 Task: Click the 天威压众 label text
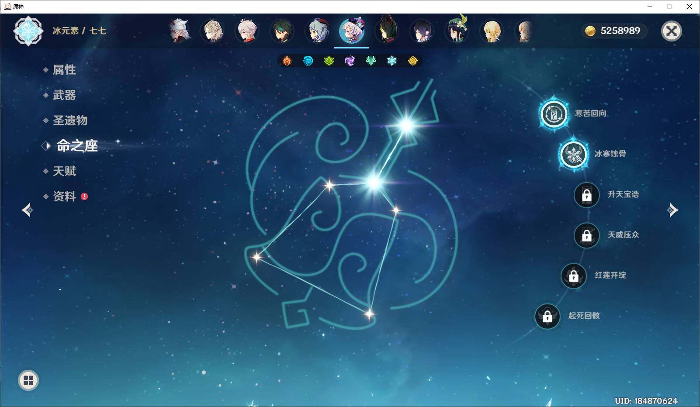tap(623, 235)
